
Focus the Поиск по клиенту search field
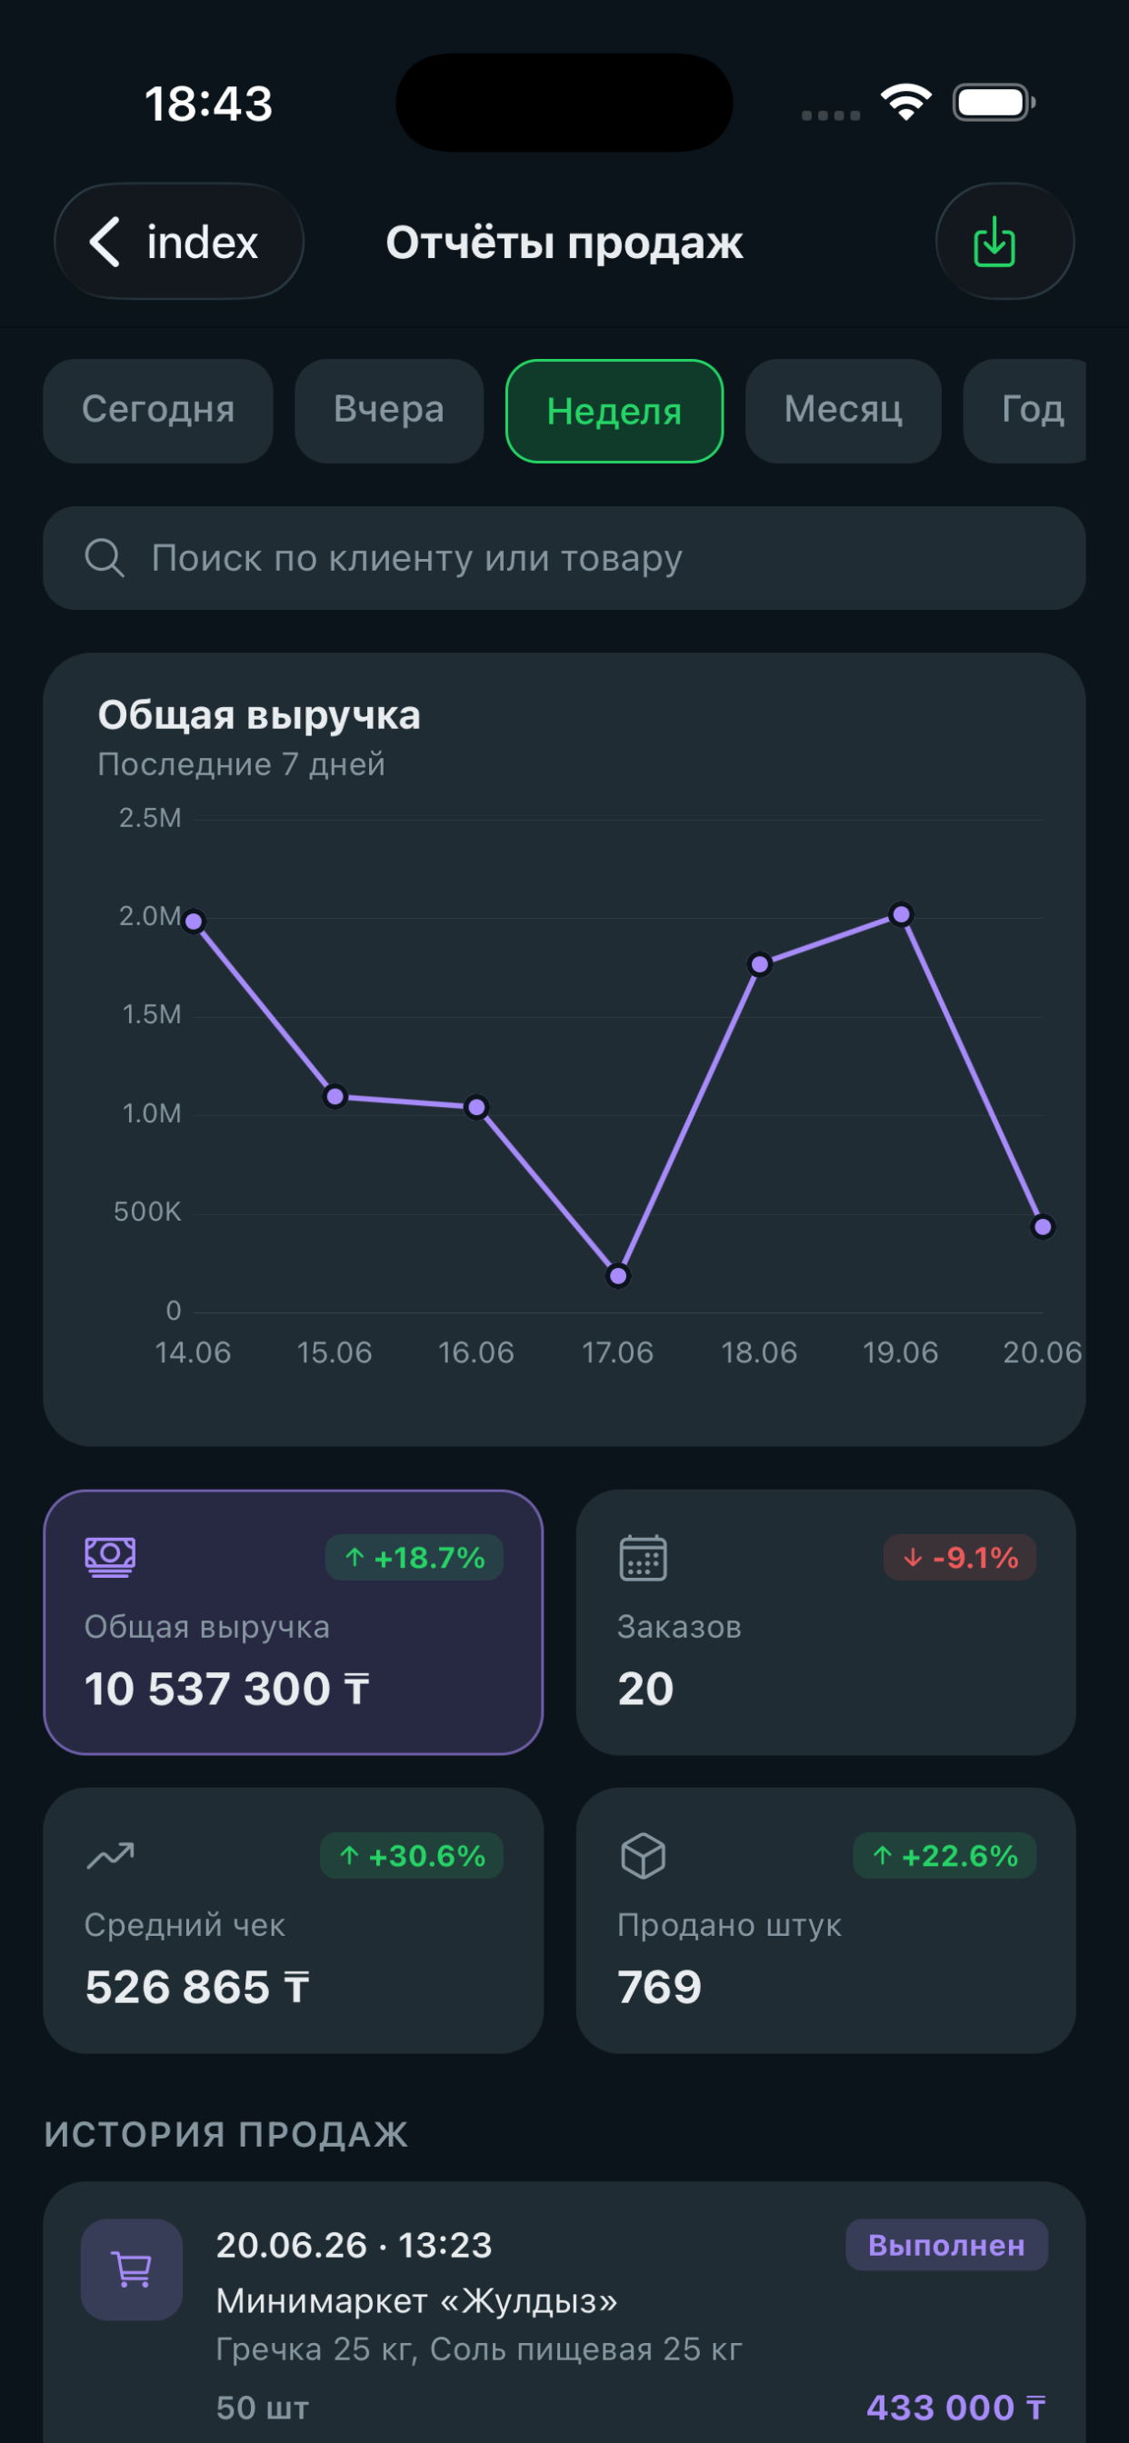[564, 558]
